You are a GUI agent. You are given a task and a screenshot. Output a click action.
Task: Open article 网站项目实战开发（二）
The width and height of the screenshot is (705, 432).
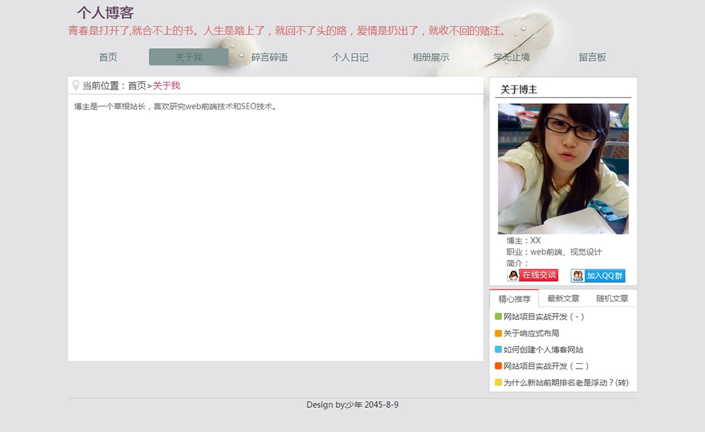click(x=546, y=366)
